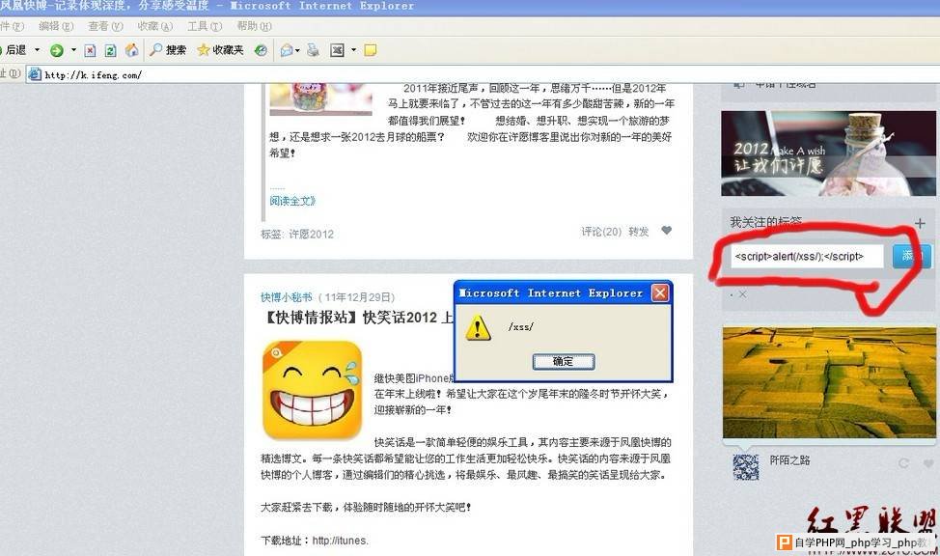Click the 2012 Make A Wish banner

828,153
